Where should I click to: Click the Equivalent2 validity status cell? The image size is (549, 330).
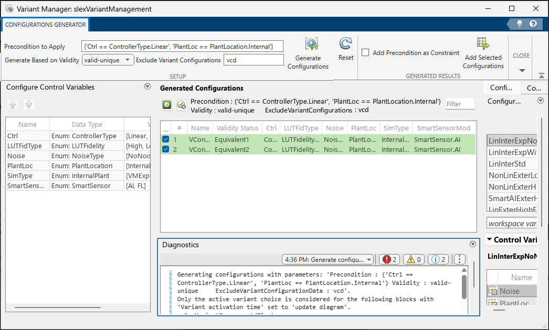(x=237, y=149)
